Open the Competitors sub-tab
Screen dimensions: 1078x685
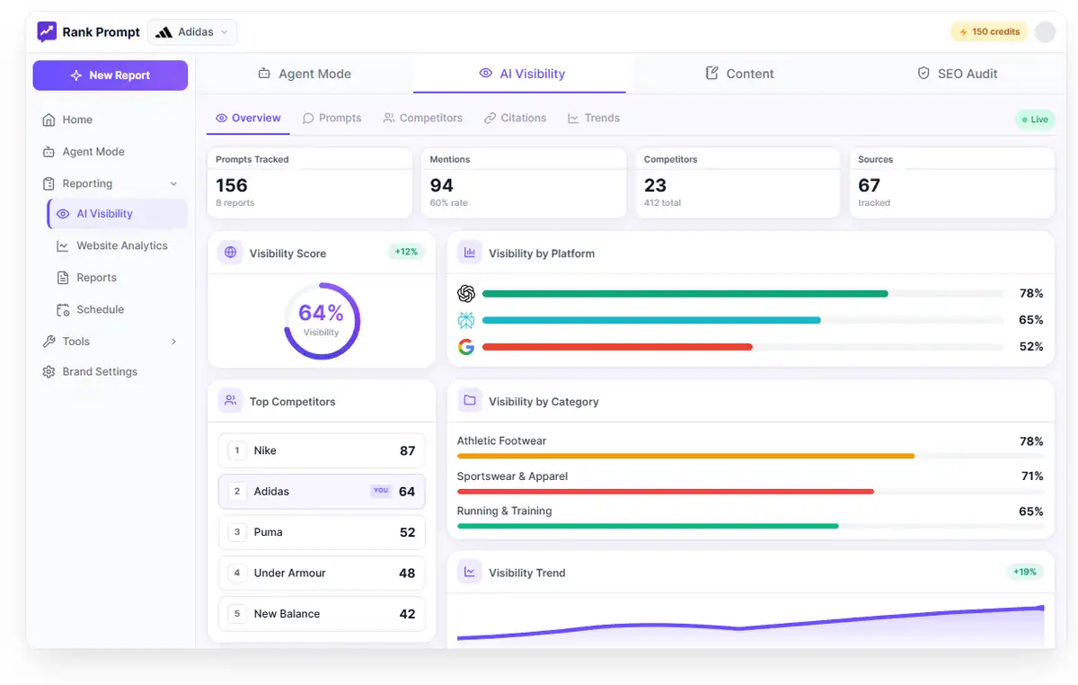(422, 118)
